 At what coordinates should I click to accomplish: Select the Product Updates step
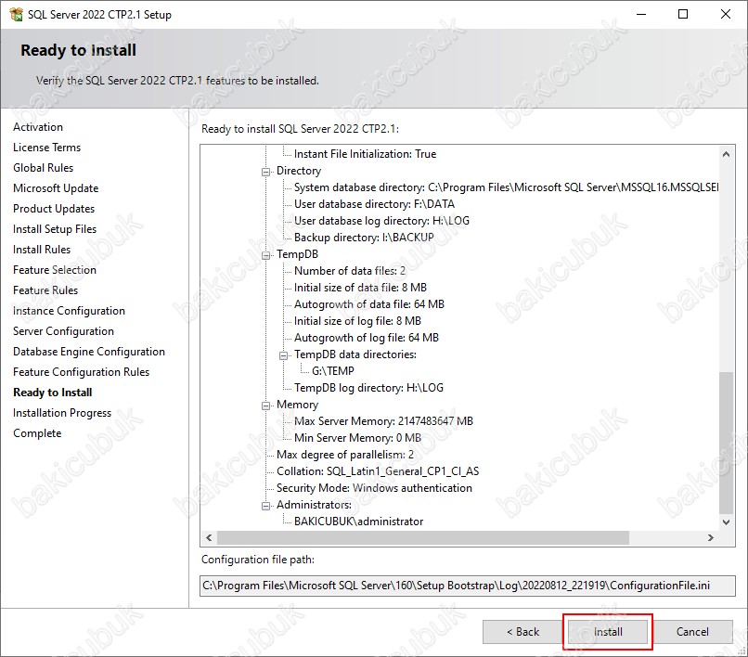54,209
